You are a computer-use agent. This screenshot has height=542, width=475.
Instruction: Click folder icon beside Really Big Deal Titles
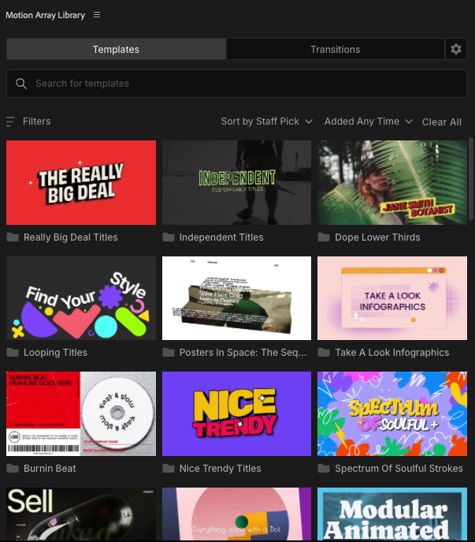tap(13, 237)
